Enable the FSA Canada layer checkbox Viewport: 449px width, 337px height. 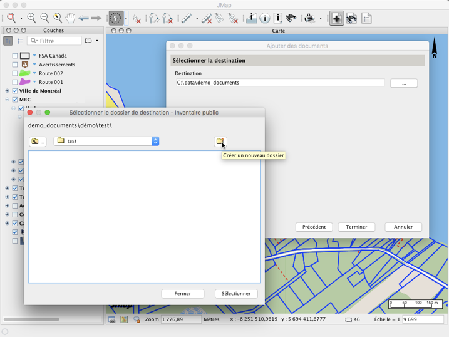(15, 56)
